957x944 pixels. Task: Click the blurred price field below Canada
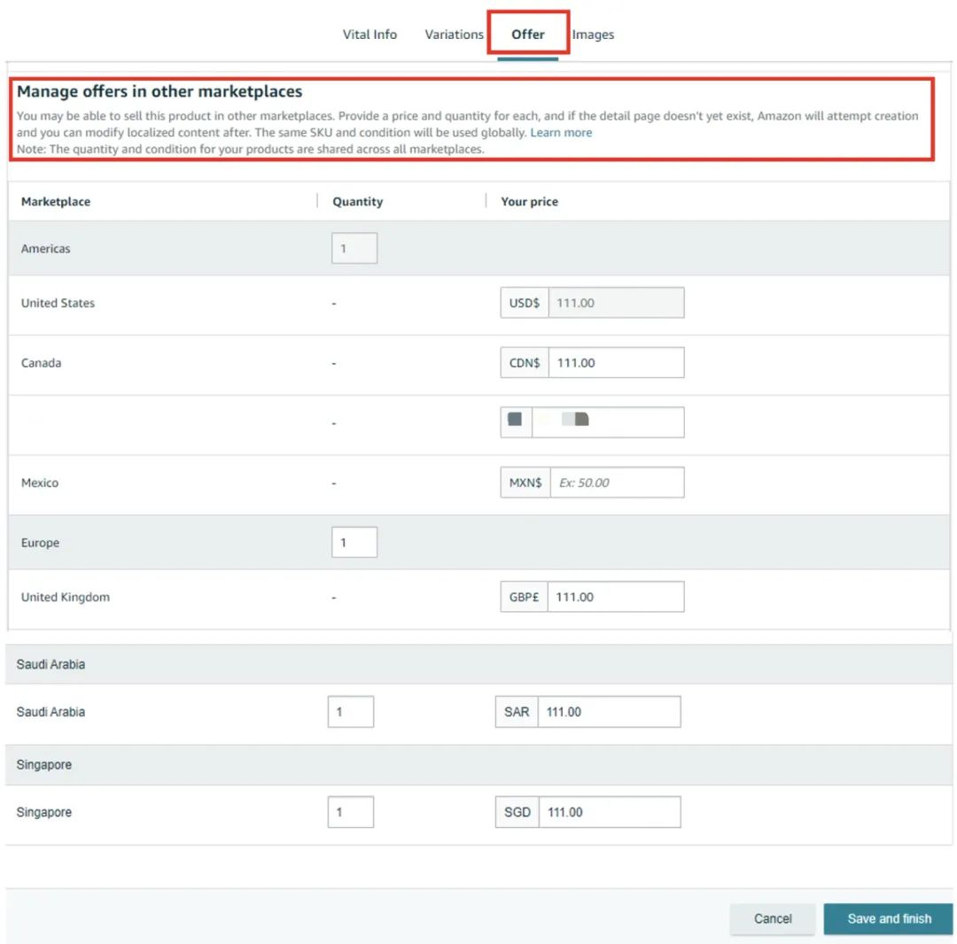[x=607, y=422]
